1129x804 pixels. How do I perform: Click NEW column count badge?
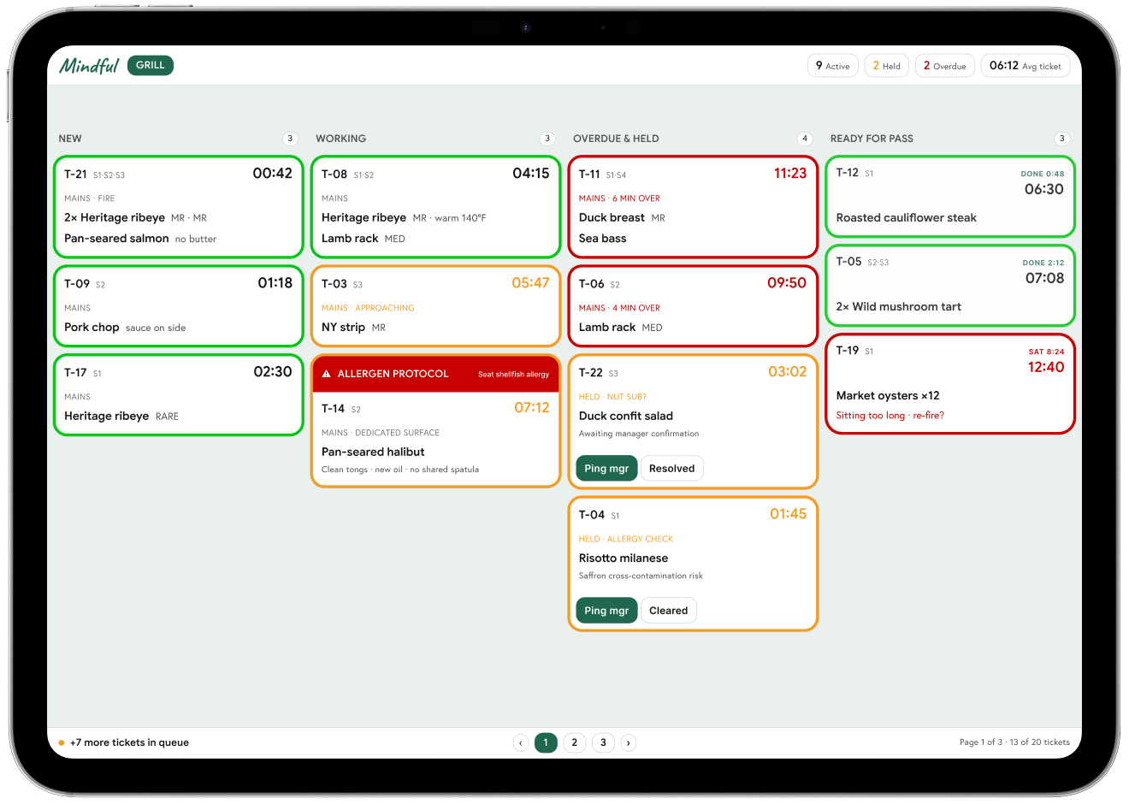[290, 139]
